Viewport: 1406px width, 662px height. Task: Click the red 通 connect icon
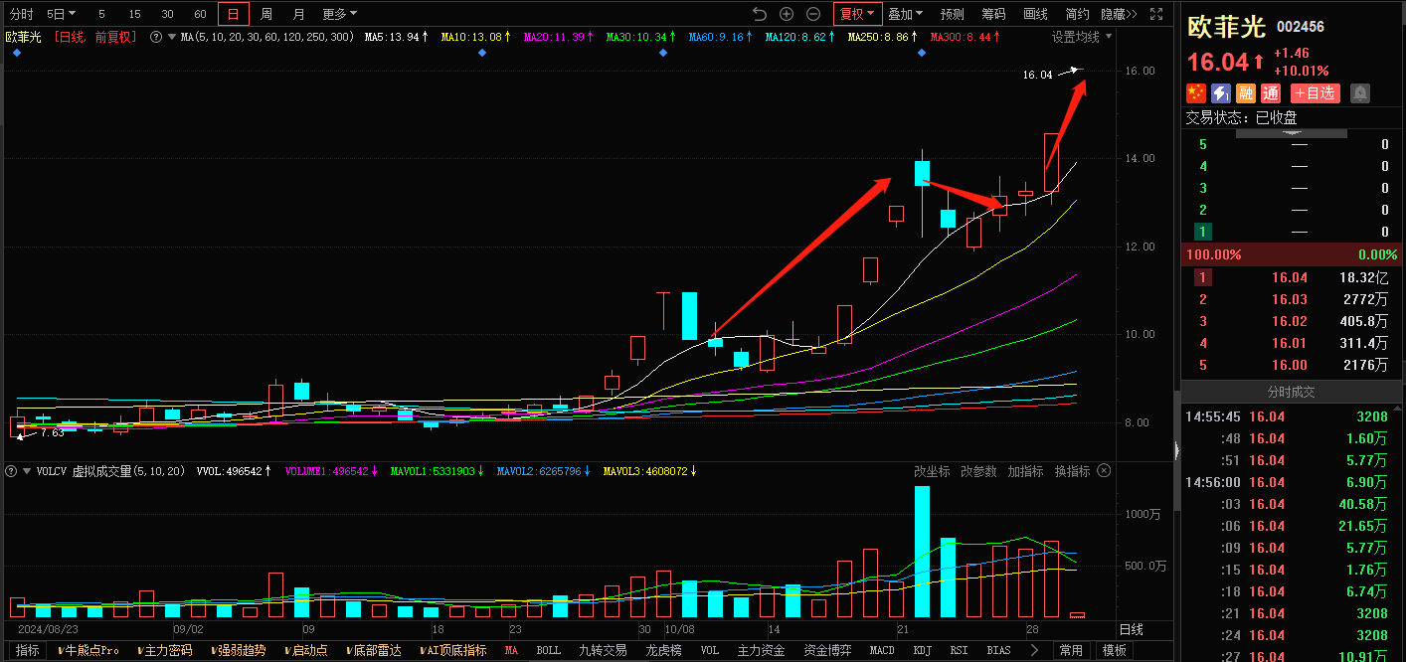[x=1271, y=93]
